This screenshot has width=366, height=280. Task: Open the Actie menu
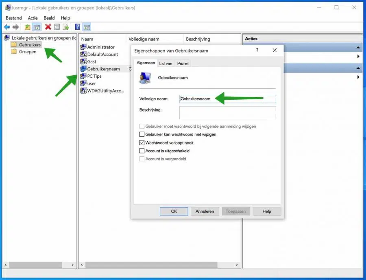coord(33,18)
